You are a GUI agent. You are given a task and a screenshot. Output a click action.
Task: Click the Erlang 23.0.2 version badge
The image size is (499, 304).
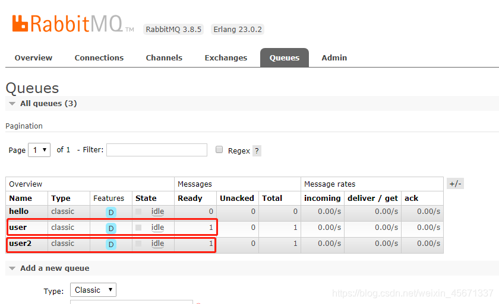[238, 30]
